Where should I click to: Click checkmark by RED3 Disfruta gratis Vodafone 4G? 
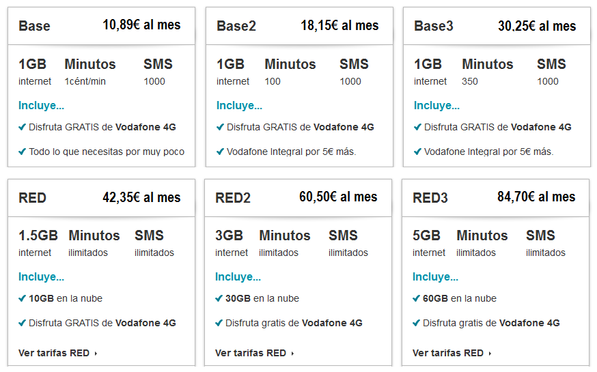pyautogui.click(x=416, y=323)
